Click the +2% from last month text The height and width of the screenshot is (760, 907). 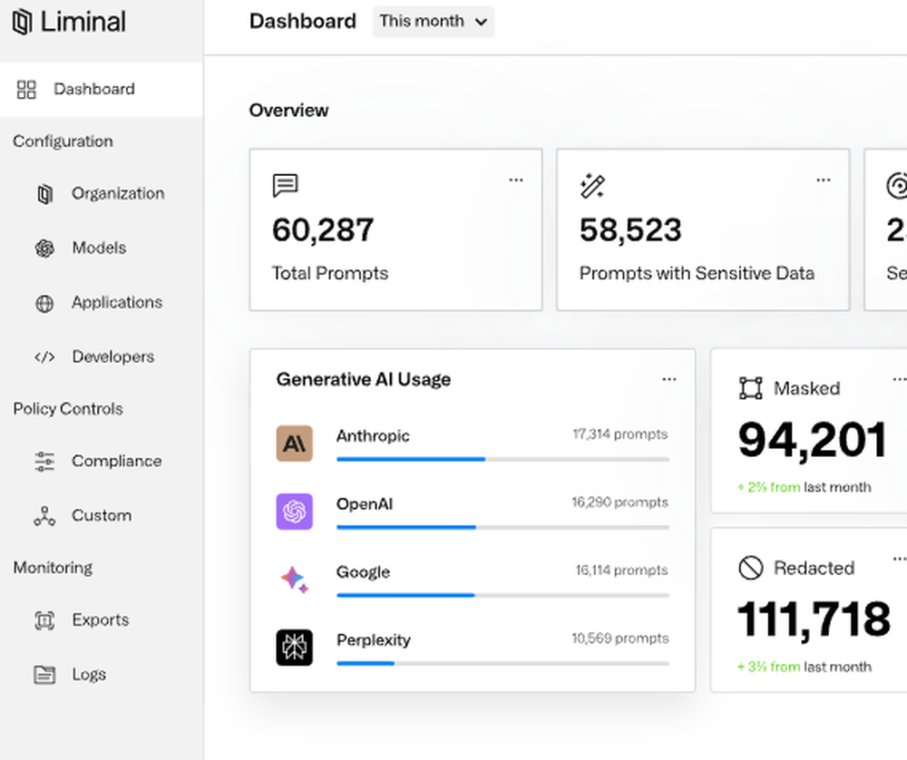point(804,488)
